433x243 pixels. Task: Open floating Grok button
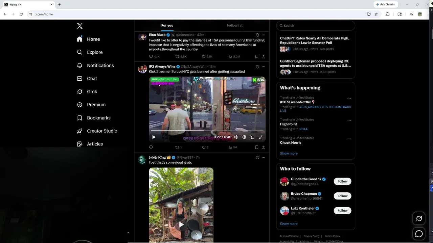419,219
